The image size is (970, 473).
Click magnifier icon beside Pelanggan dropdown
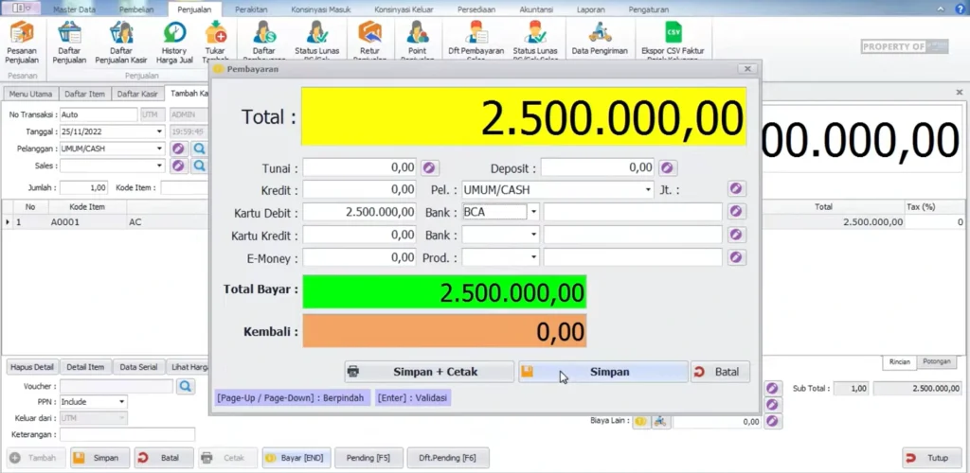coord(200,149)
